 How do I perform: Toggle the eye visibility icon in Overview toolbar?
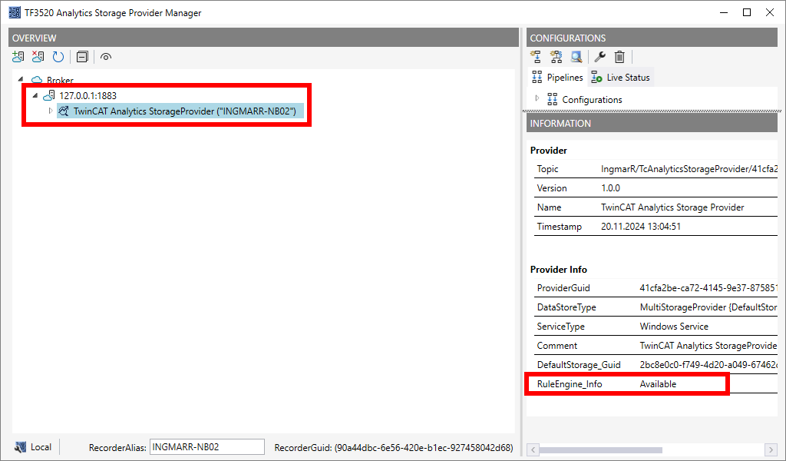105,57
